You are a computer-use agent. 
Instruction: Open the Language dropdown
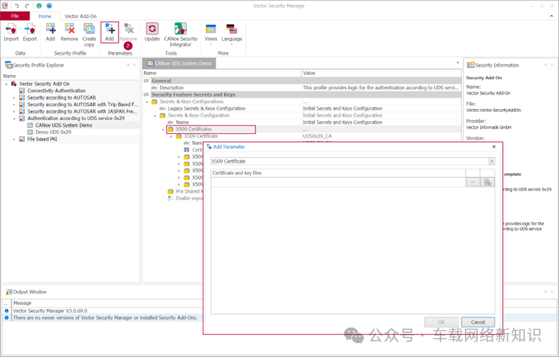pyautogui.click(x=232, y=34)
